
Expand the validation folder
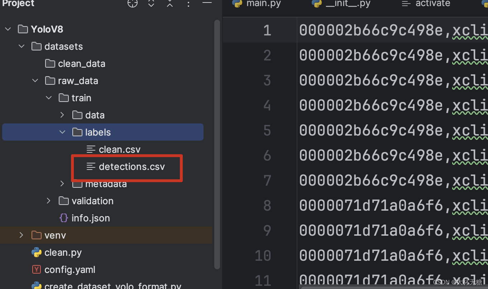pos(49,201)
